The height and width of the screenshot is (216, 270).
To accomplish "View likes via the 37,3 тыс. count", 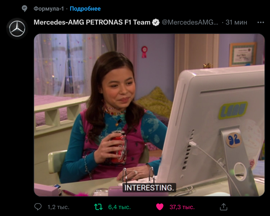I will (182, 207).
